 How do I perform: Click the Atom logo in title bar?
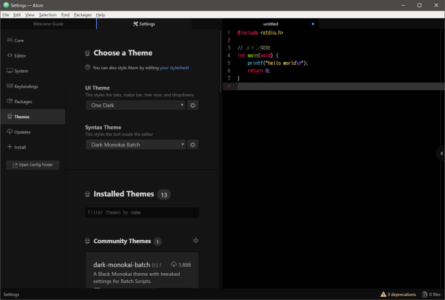coord(6,5)
